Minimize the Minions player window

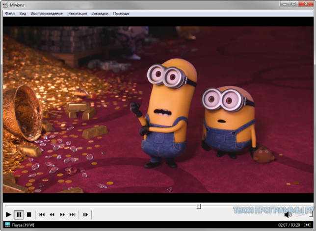pos(285,3)
